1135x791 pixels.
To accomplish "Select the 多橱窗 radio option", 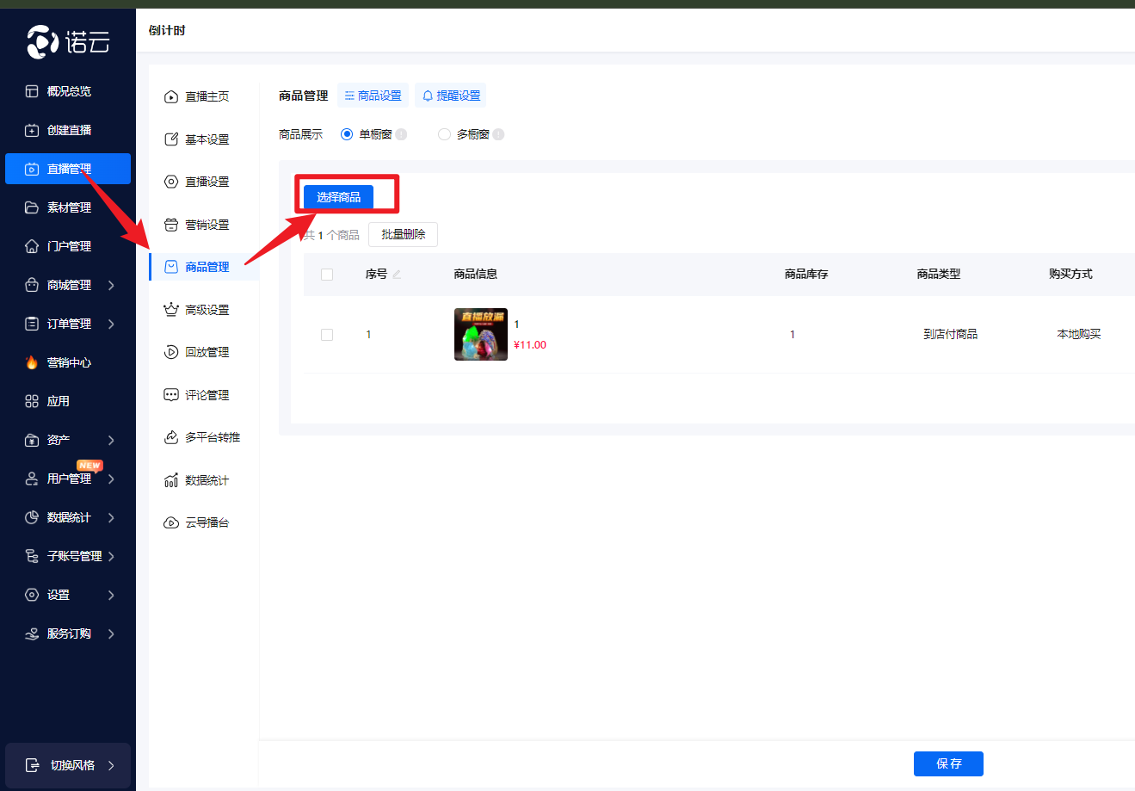I will coord(444,134).
